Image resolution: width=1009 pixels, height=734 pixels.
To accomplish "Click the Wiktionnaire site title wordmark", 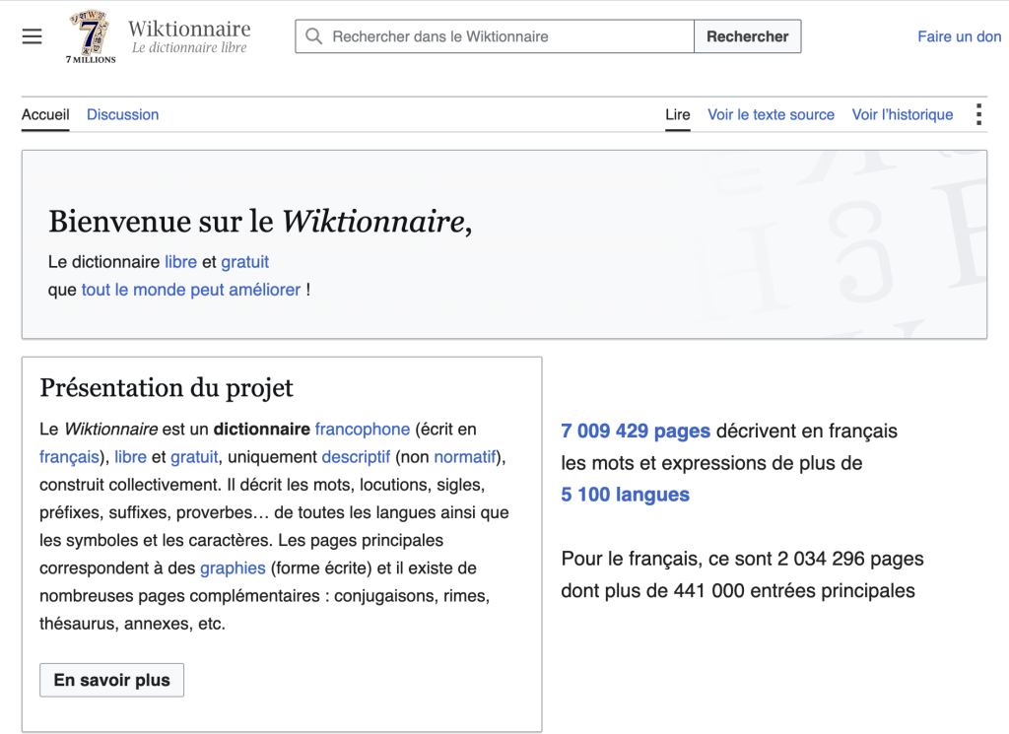I will point(189,29).
